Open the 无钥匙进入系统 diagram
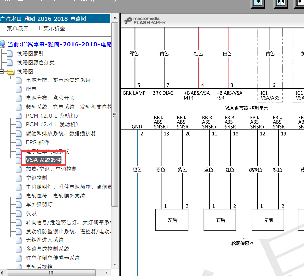This screenshot has width=304, height=276. pyautogui.click(x=44, y=240)
